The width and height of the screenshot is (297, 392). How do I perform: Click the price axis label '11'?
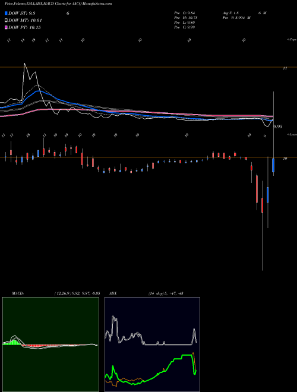pos(285,68)
